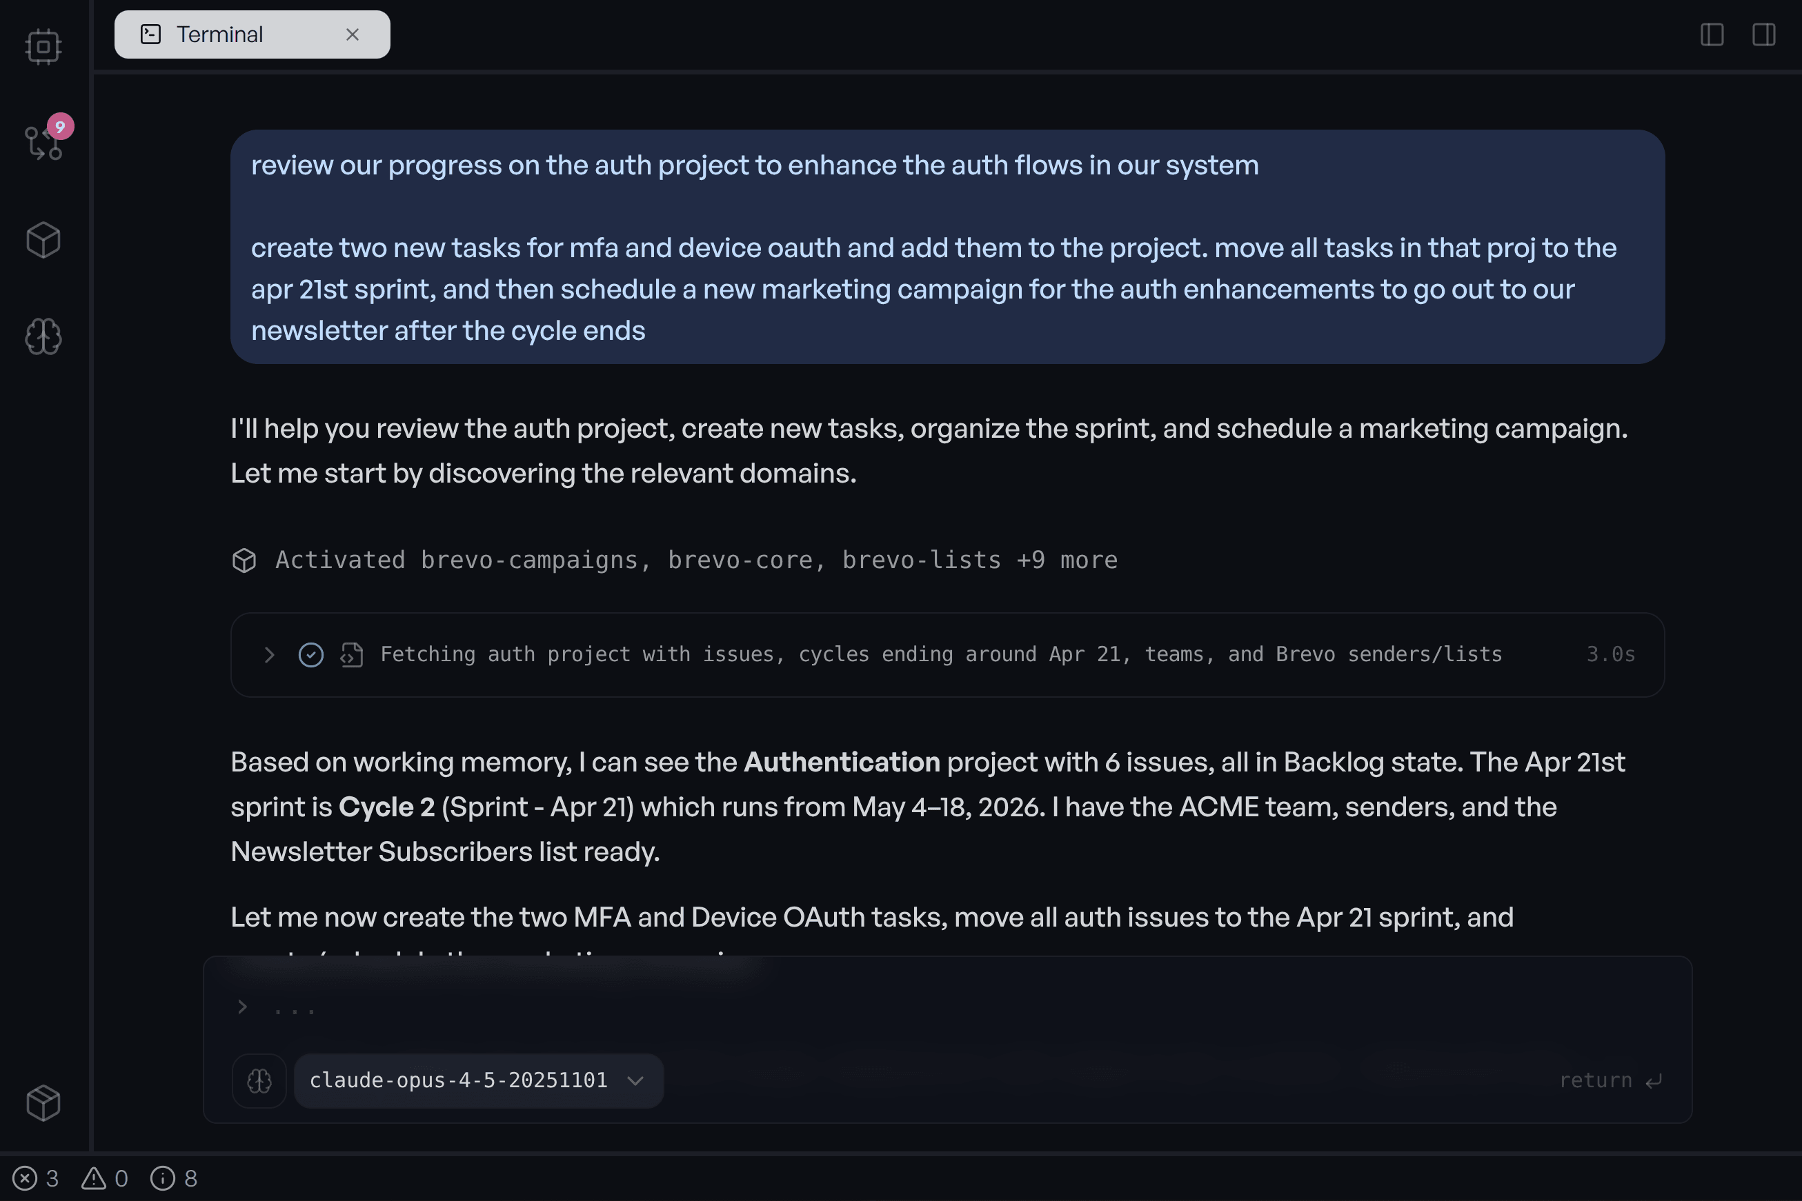Click the errors count icon in status bar

(x=26, y=1178)
